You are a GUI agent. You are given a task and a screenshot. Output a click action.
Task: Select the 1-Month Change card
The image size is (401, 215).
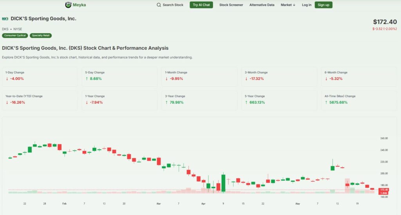(x=199, y=76)
